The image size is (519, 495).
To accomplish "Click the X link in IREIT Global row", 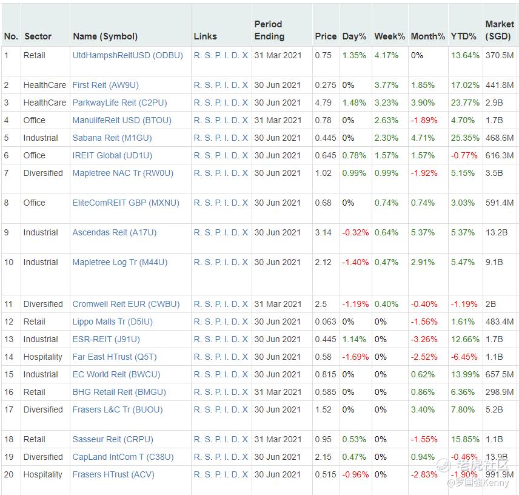I will click(244, 155).
